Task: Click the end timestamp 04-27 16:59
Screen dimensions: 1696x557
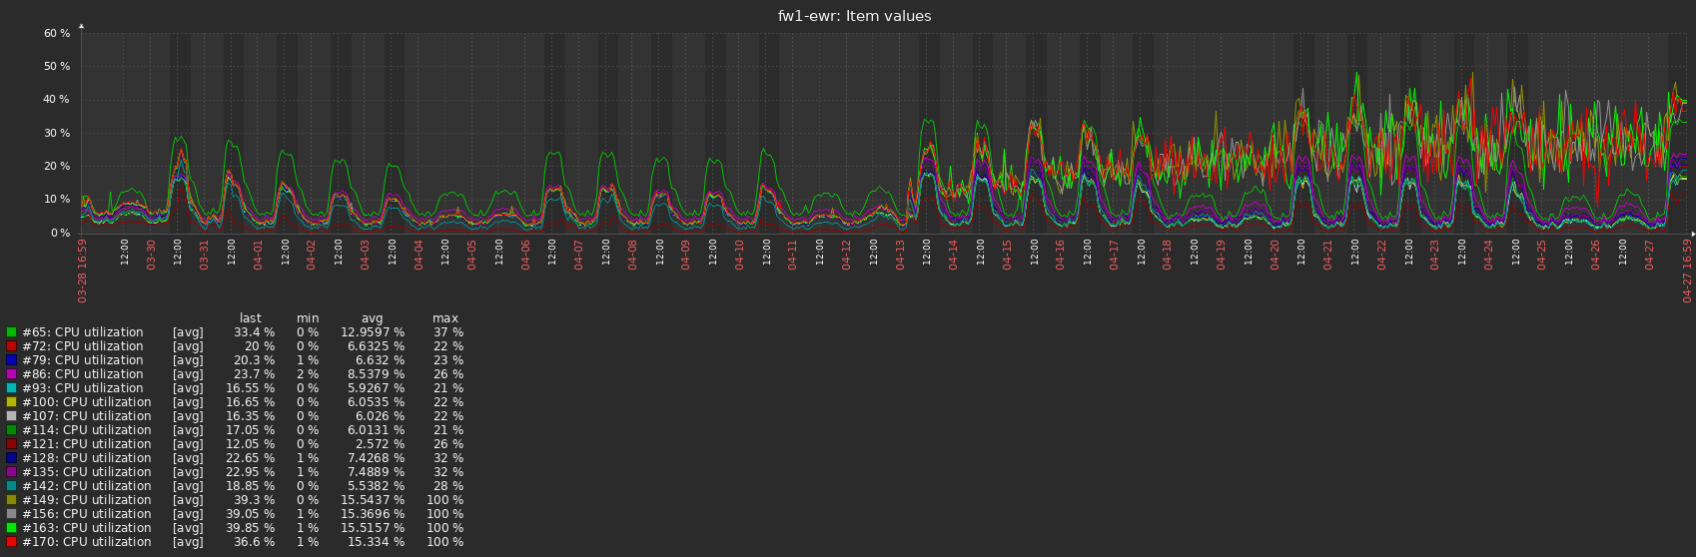Action: click(x=1688, y=271)
